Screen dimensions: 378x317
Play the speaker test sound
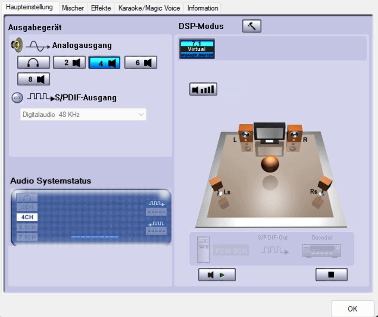point(217,275)
